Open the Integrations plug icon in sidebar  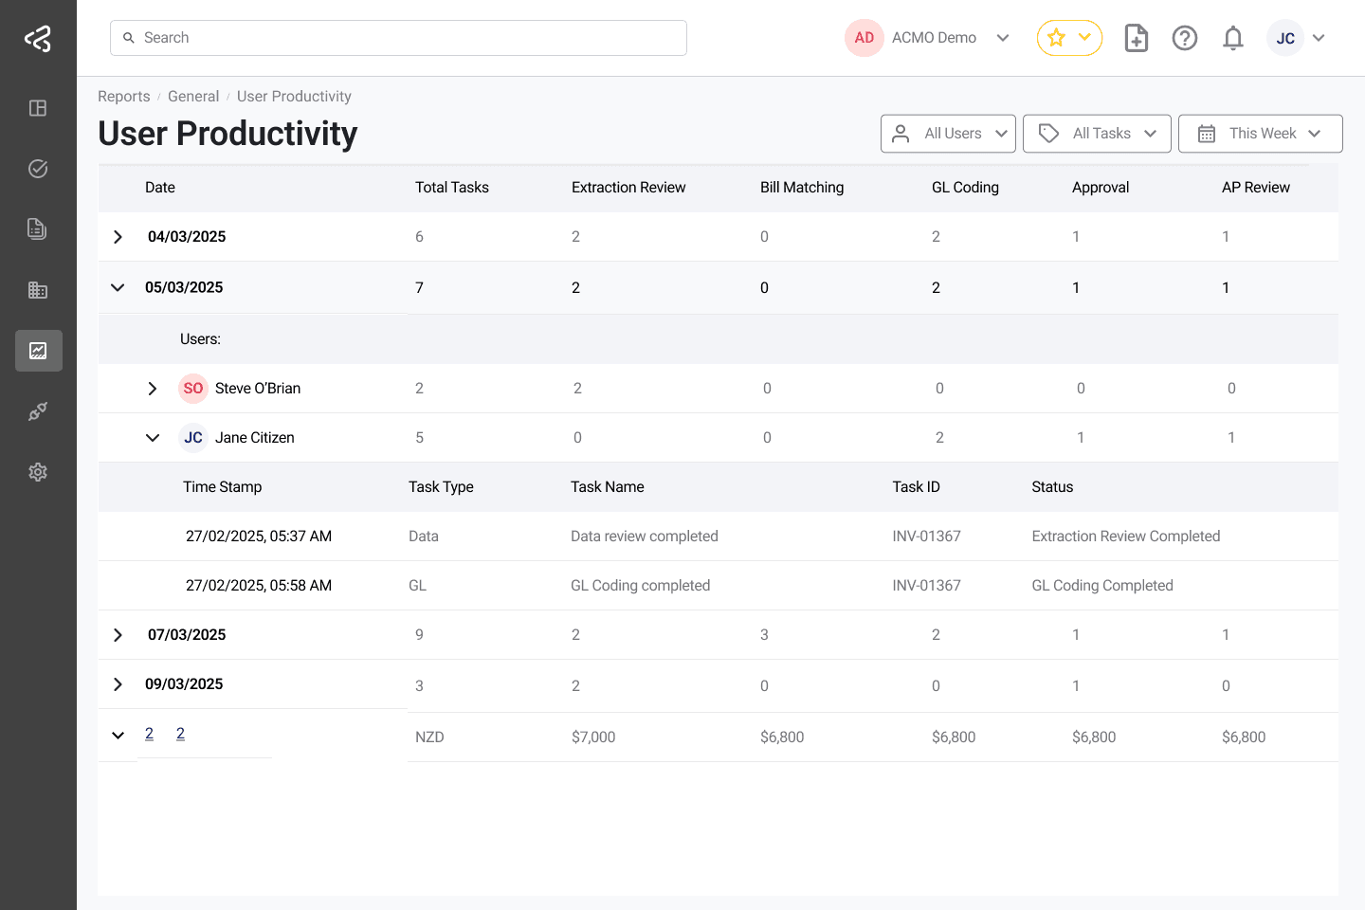(x=38, y=410)
